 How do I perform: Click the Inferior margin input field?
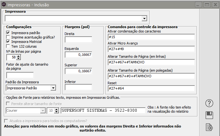coord(78,87)
